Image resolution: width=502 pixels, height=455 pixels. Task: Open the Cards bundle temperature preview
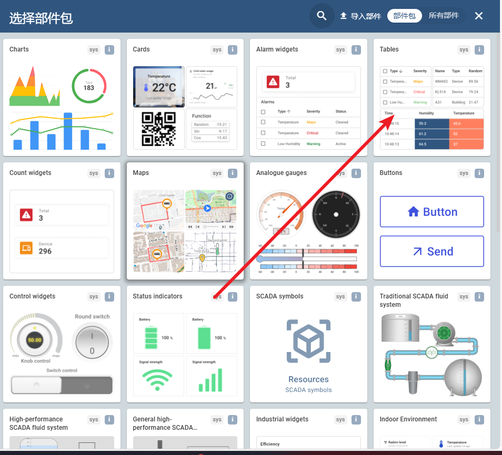point(159,87)
